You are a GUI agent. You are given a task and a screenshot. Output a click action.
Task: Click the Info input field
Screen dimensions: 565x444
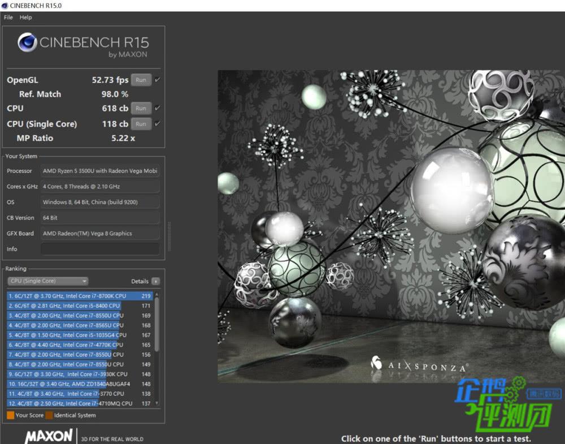point(100,249)
